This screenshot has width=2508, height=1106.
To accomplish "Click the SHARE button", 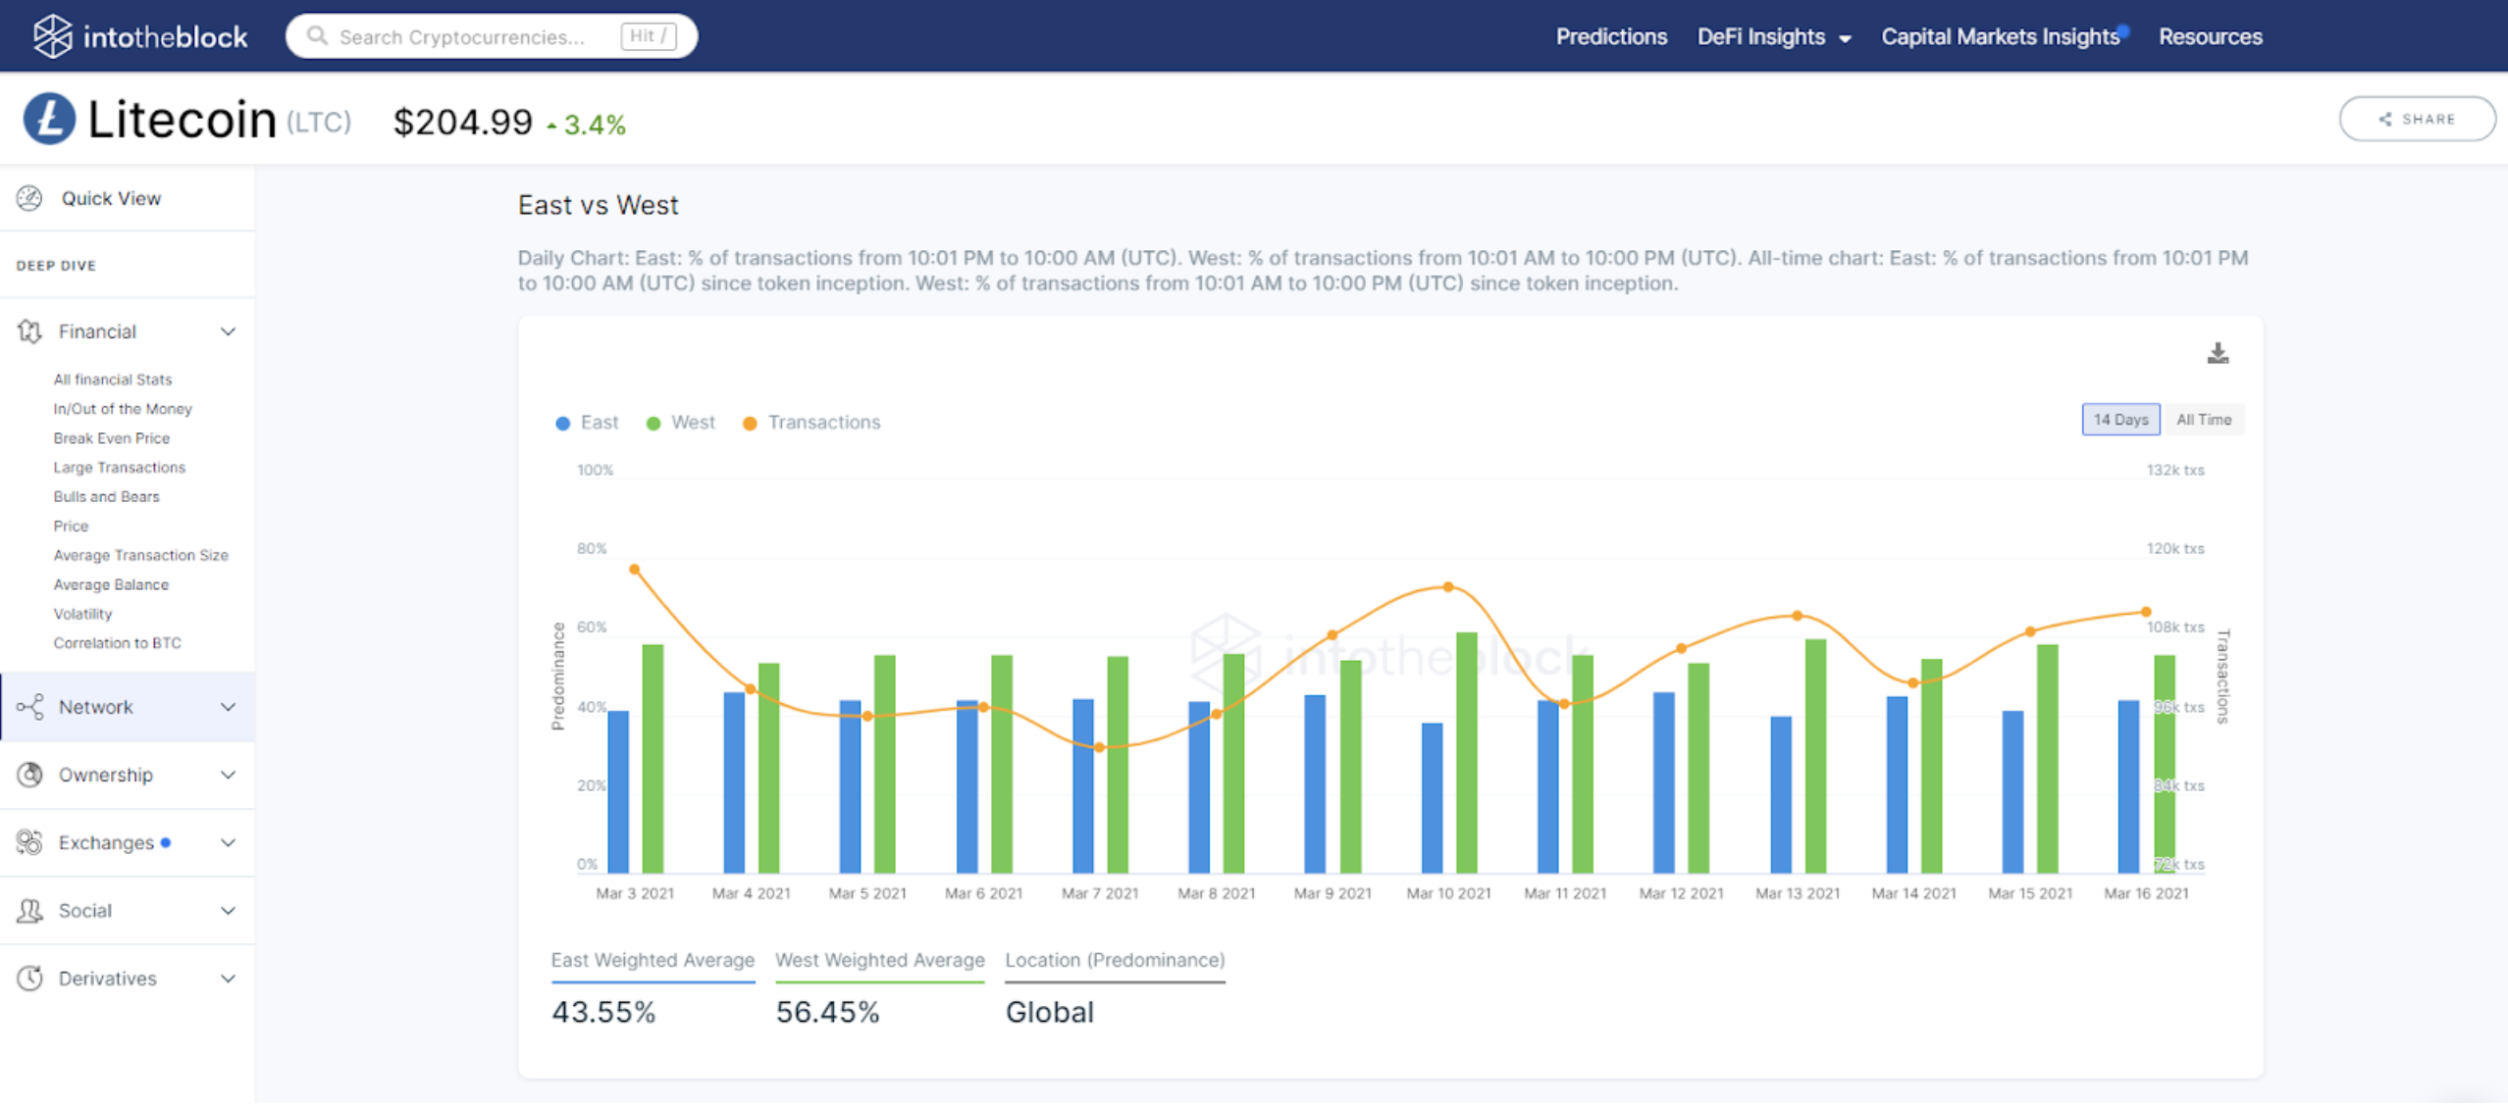I will [2417, 119].
